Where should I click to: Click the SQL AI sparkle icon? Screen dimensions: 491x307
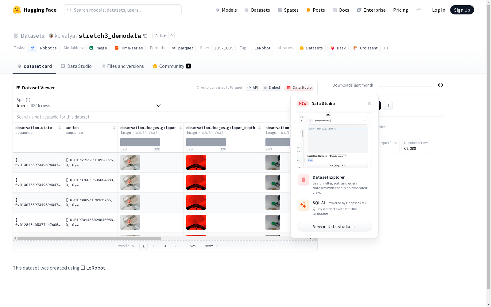303,205
